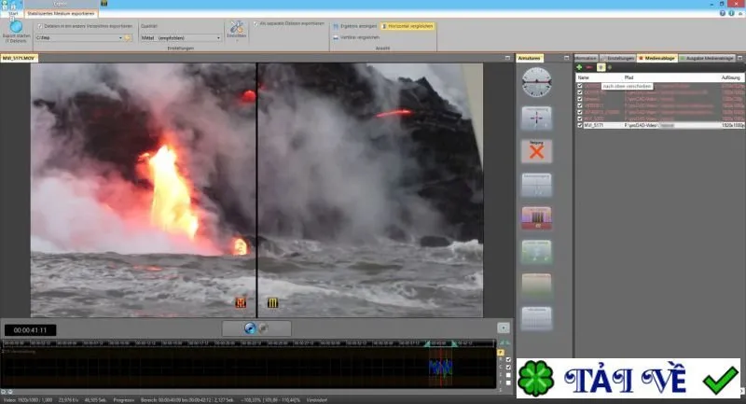Uncheck the checkbox of row above MVI_5171
746x404 pixels.
579,118
